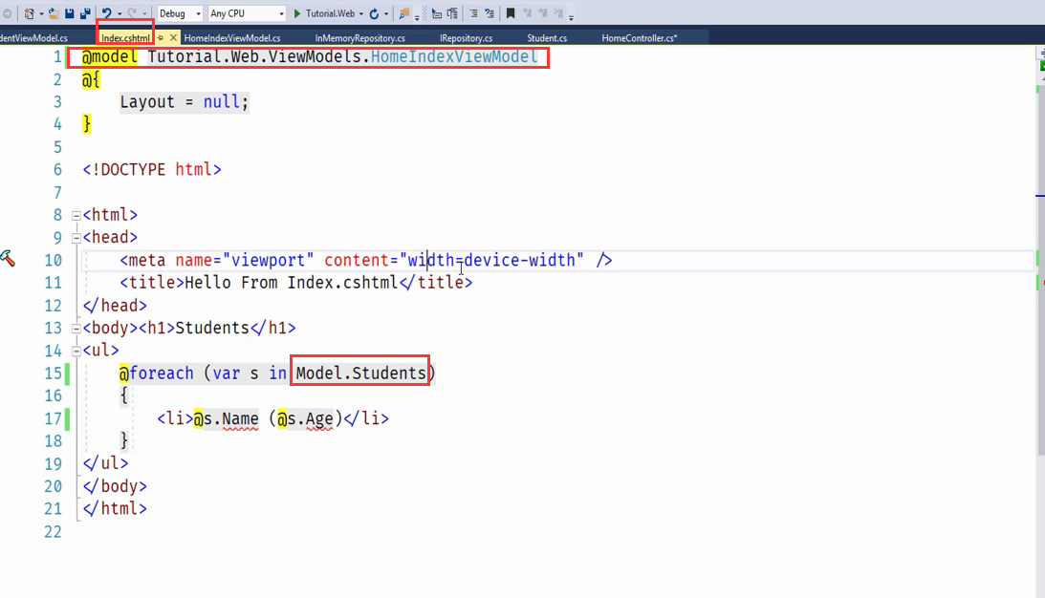Click the Tutorial.Web run button label
The width and height of the screenshot is (1045, 598).
[x=330, y=13]
